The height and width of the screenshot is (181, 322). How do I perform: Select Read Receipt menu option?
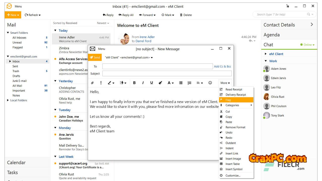(x=234, y=89)
